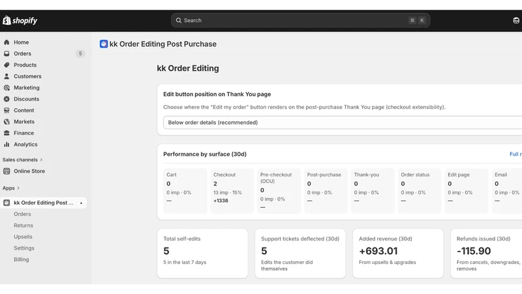Screen dimensions: 522x294
Task: Click the Online Store storefront icon
Action: (x=7, y=171)
